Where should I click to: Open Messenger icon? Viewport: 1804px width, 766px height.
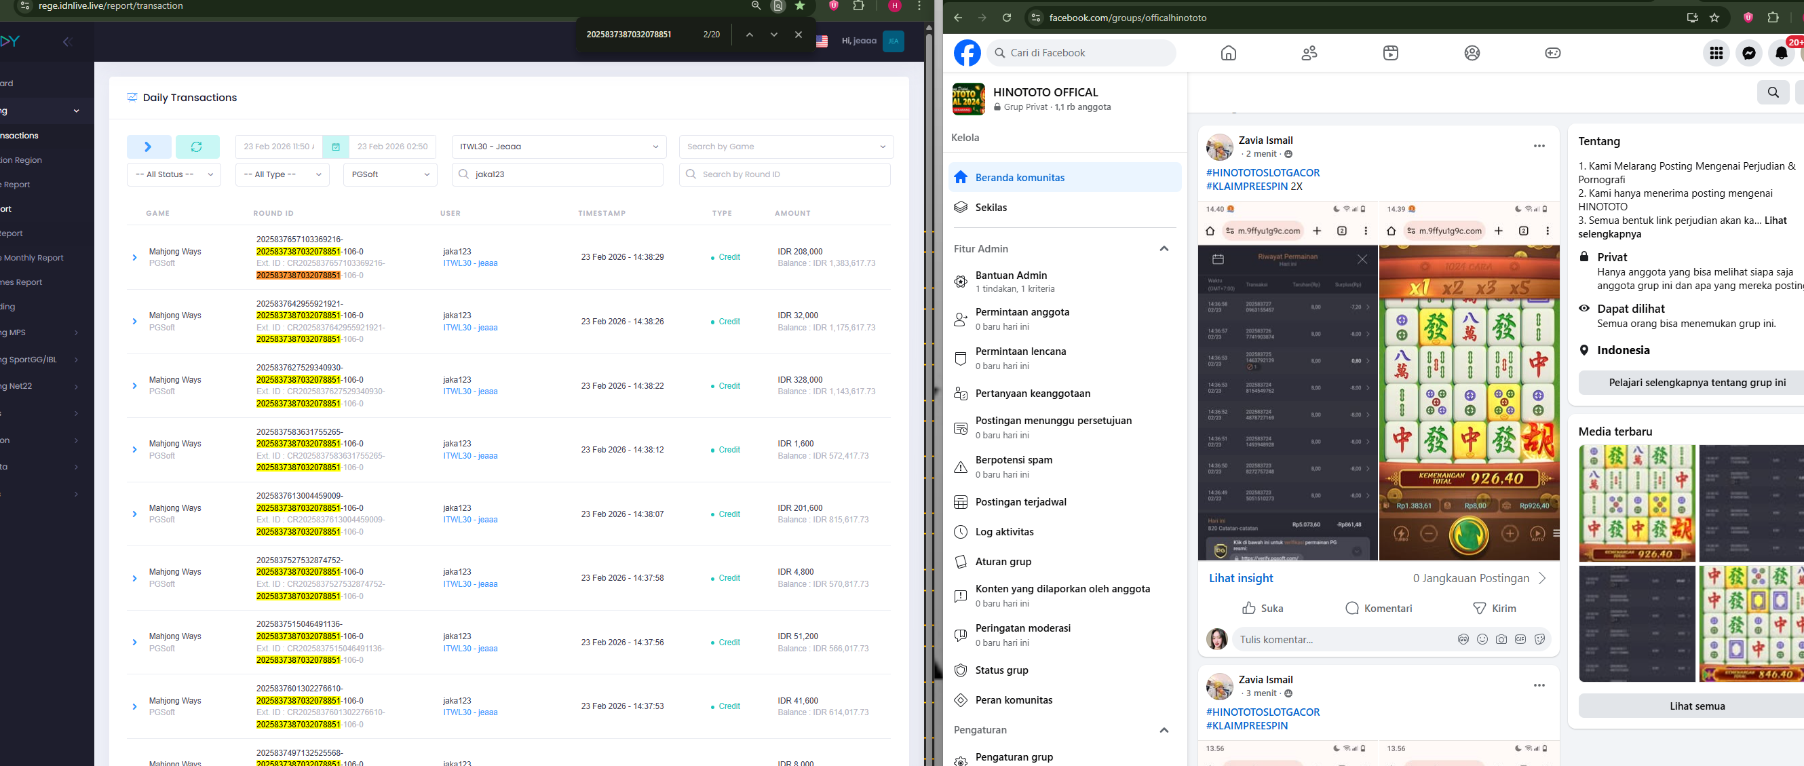click(x=1748, y=53)
